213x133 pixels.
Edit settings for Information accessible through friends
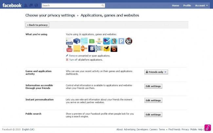[x=153, y=86]
